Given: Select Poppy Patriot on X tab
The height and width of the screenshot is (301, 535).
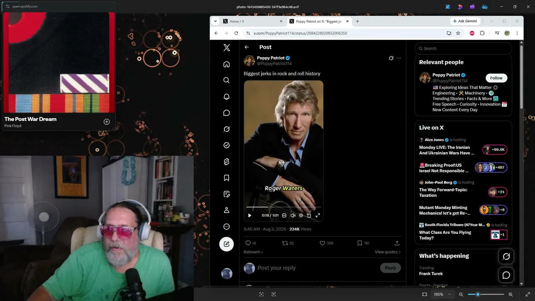Looking at the screenshot, I should pos(320,21).
